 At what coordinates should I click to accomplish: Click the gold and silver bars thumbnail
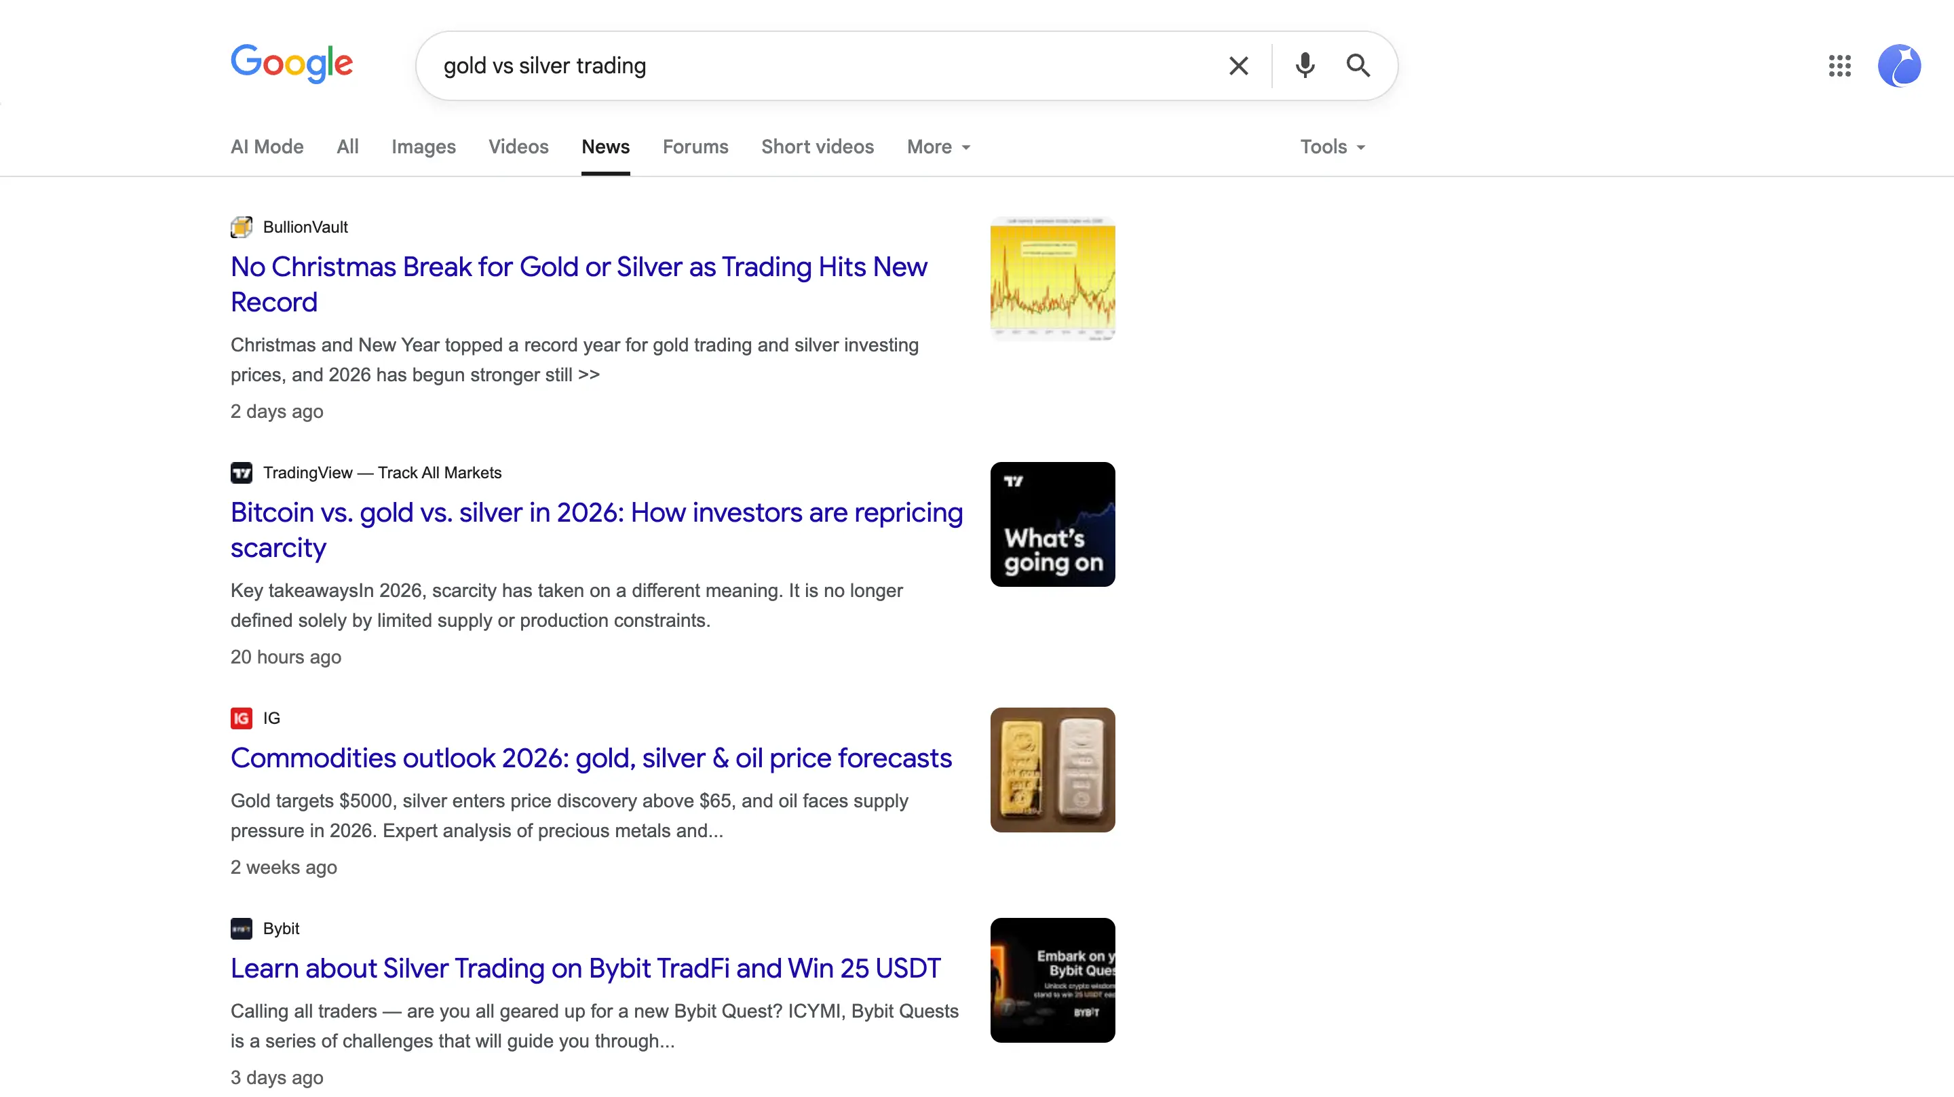pyautogui.click(x=1052, y=769)
